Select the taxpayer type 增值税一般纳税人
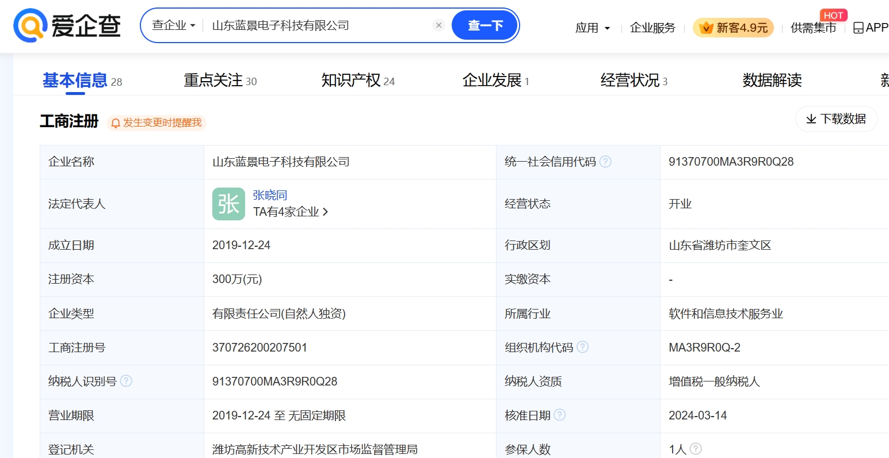The height and width of the screenshot is (458, 889). coord(714,381)
